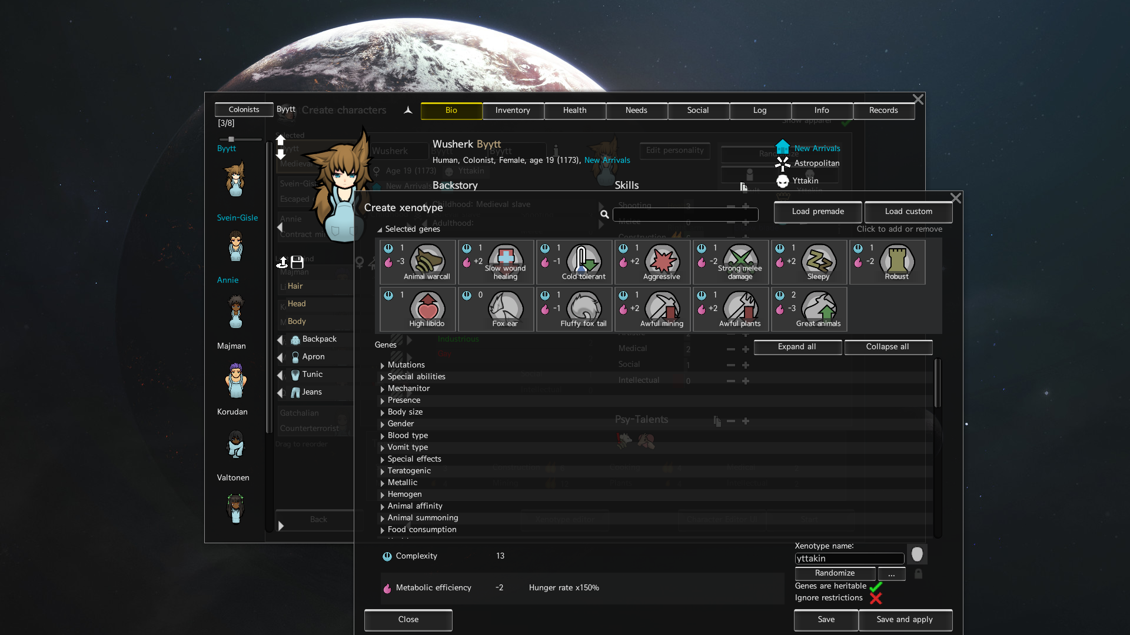Remove the High libido gene
1130x635 pixels.
418,309
